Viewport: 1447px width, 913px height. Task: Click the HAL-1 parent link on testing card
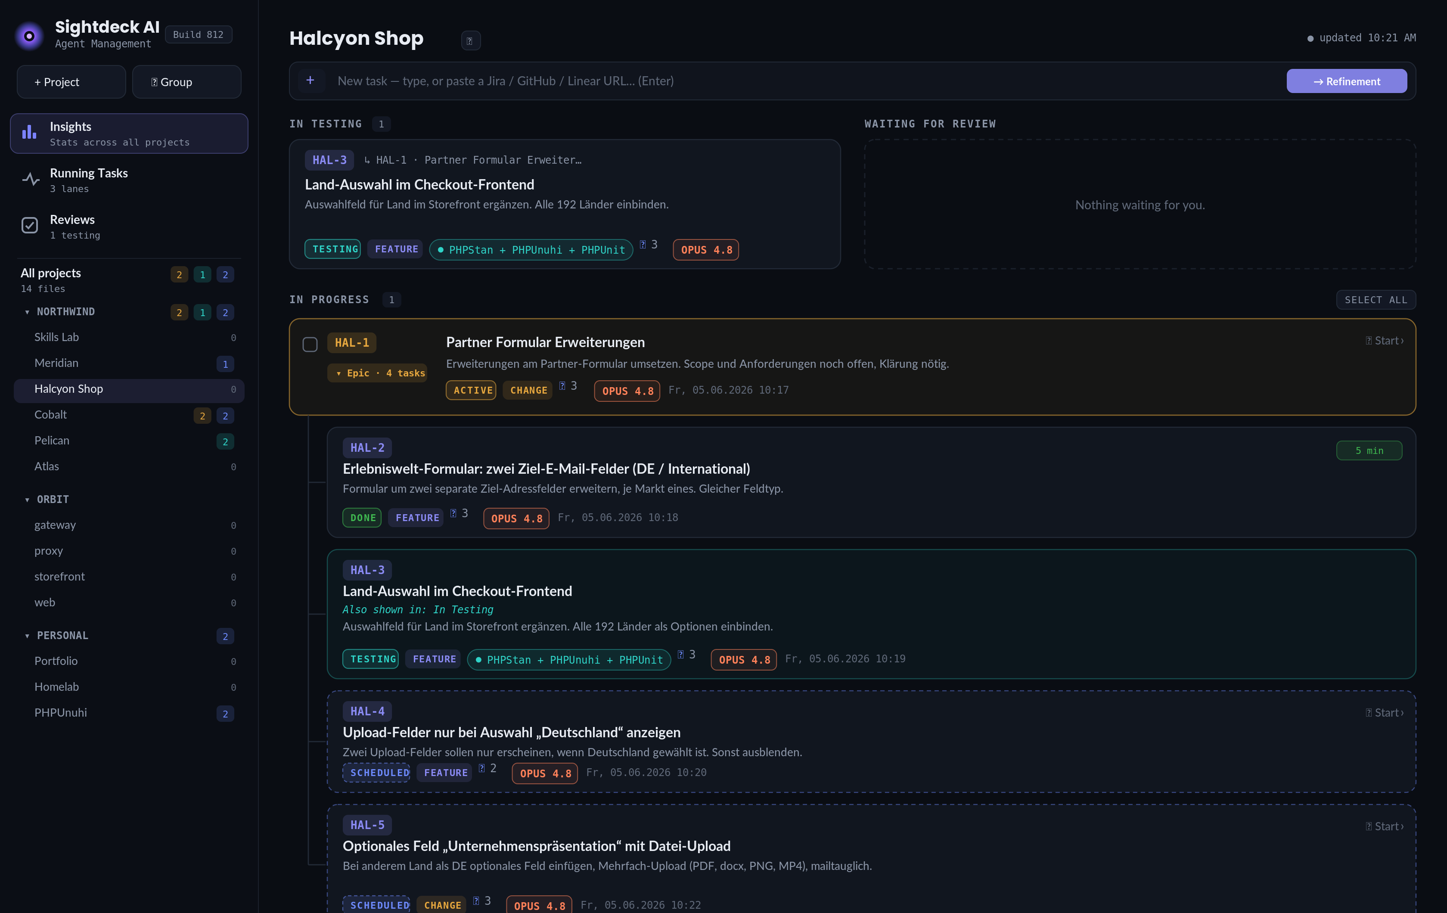coord(472,160)
